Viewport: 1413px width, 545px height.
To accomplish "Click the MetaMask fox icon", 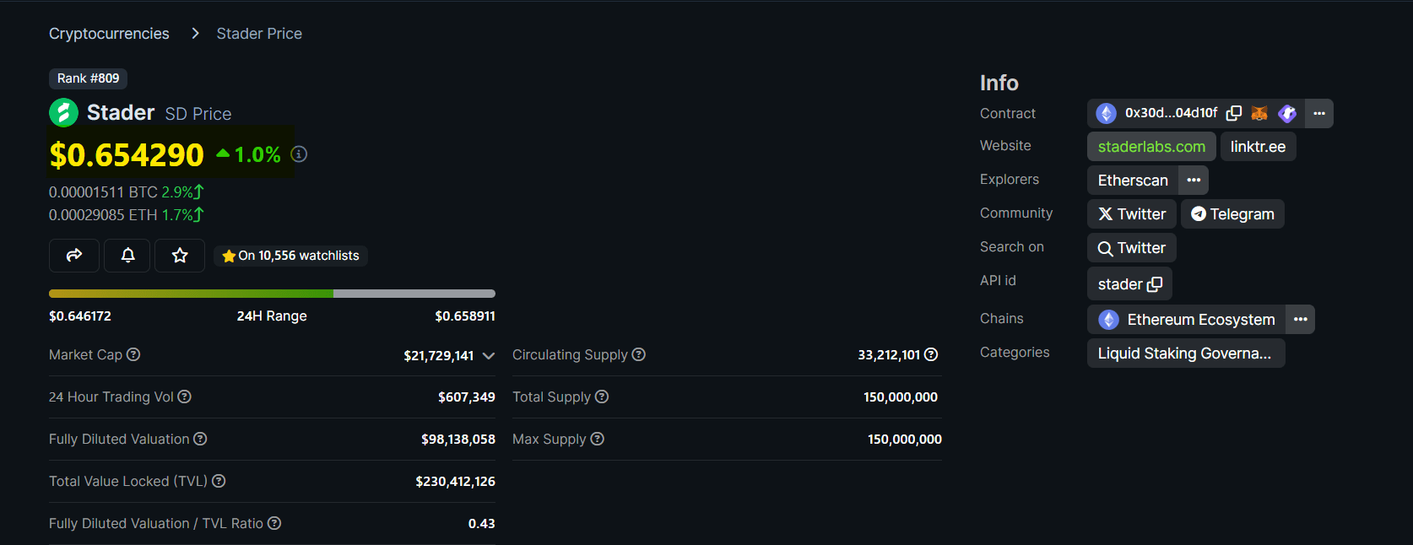I will point(1259,113).
